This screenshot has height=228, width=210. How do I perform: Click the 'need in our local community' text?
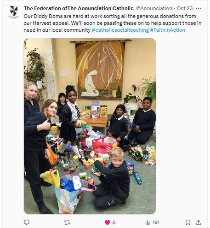(x=57, y=30)
